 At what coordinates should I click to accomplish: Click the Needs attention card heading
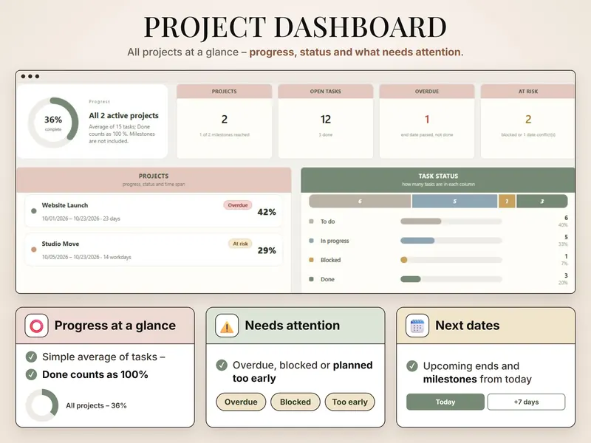coord(292,326)
